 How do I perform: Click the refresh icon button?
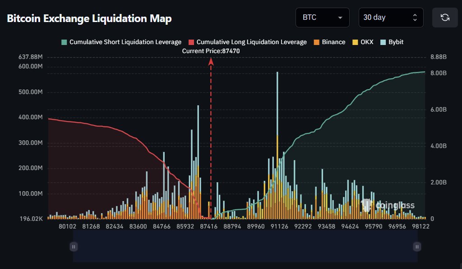click(x=445, y=18)
